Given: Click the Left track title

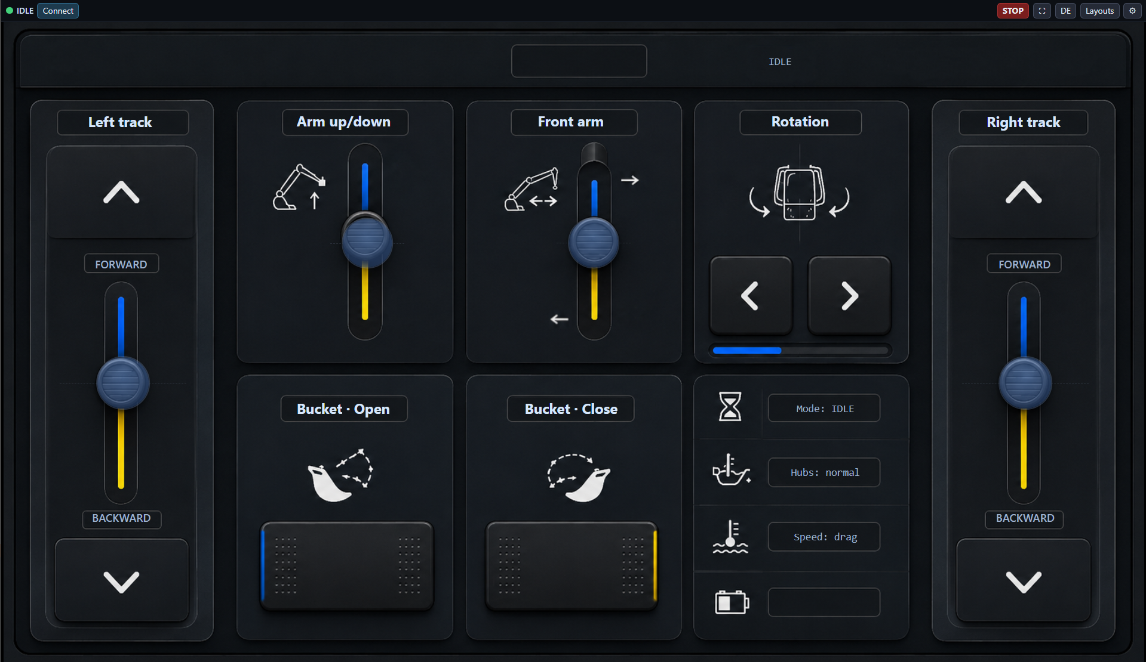Looking at the screenshot, I should [x=122, y=122].
